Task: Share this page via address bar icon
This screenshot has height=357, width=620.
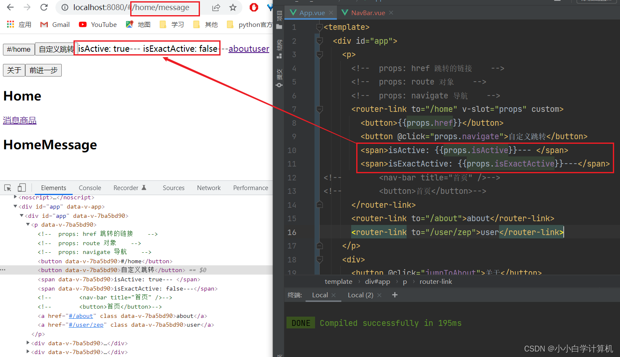Action: [216, 8]
